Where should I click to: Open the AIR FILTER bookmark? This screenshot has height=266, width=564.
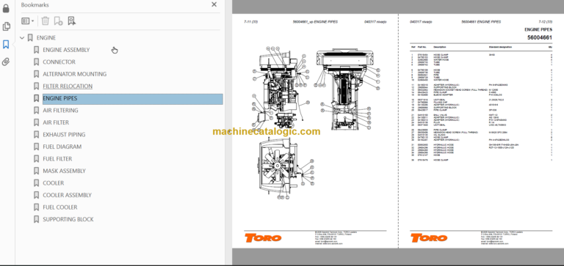click(x=56, y=122)
